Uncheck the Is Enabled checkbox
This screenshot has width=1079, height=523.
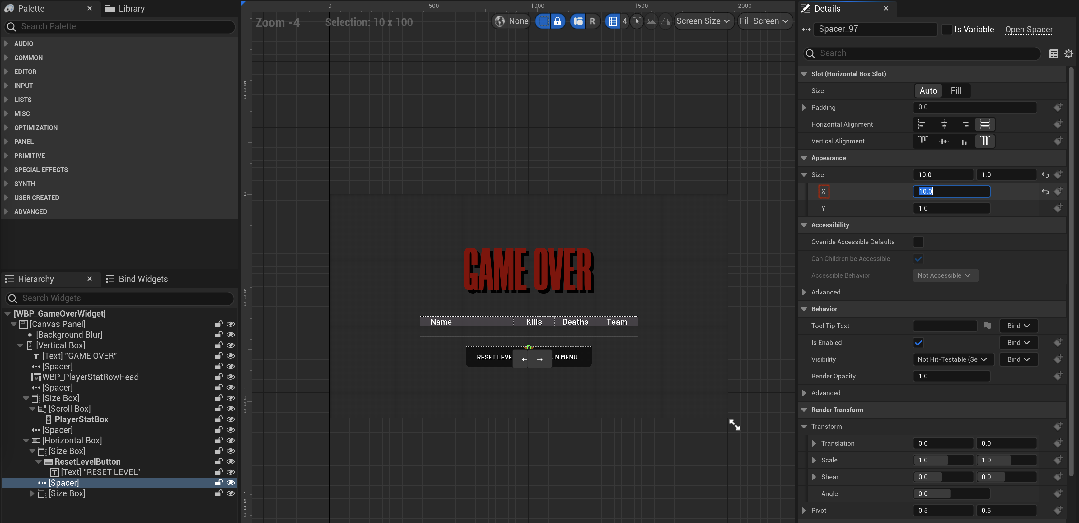pyautogui.click(x=918, y=343)
